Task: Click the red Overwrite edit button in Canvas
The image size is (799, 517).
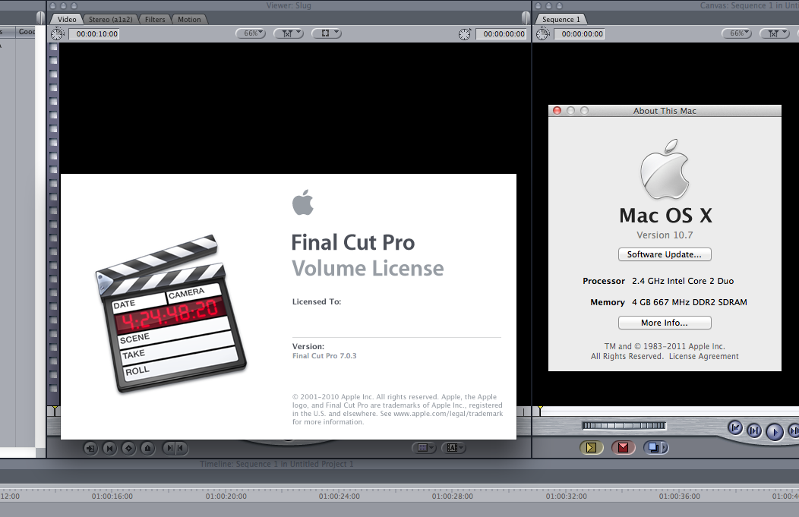Action: tap(624, 448)
